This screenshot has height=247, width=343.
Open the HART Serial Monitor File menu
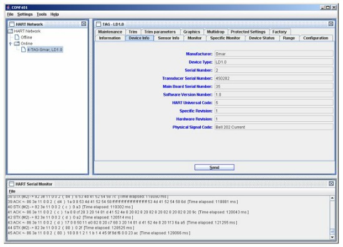12,192
